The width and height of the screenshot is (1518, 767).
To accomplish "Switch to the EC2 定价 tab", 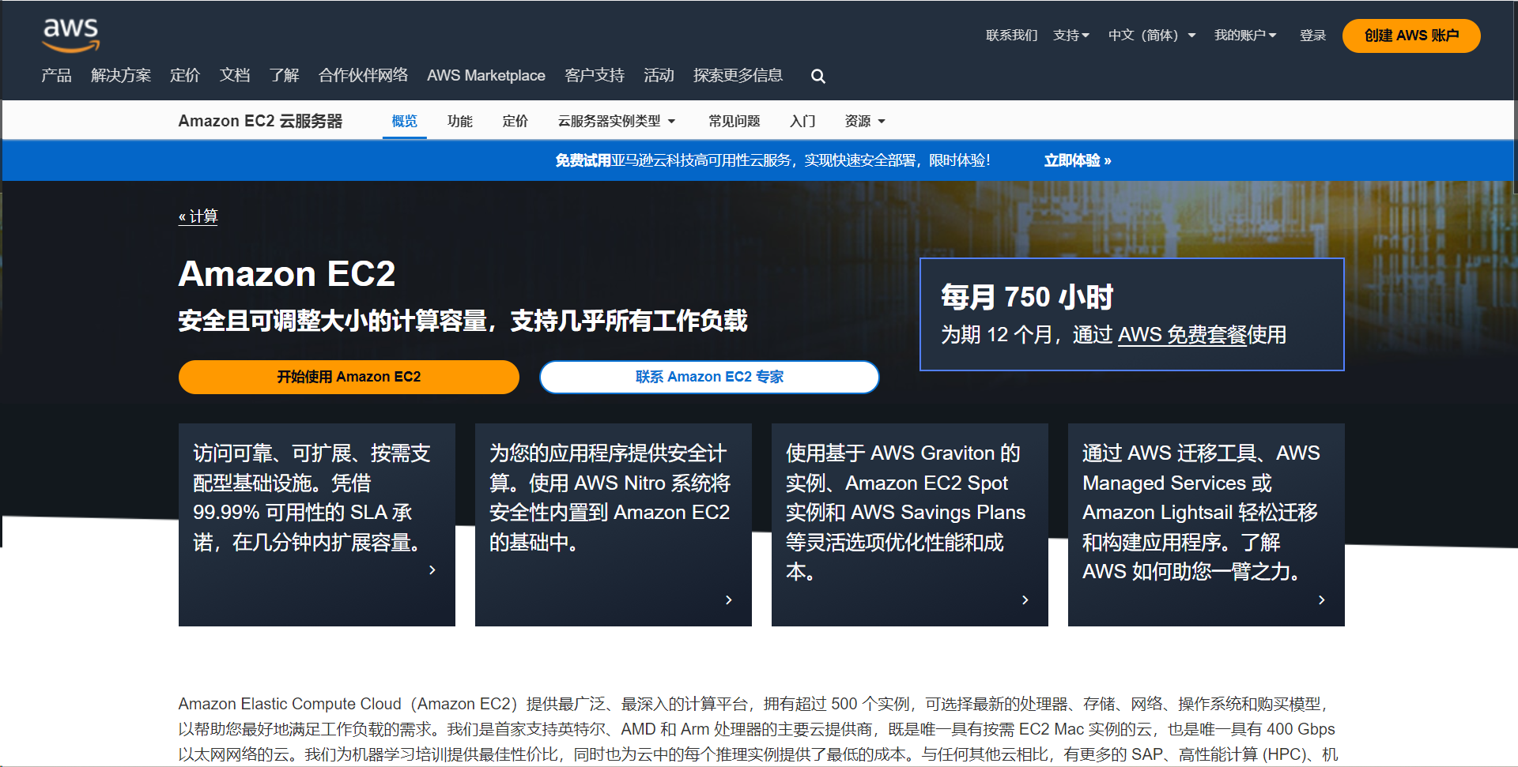I will (x=515, y=121).
